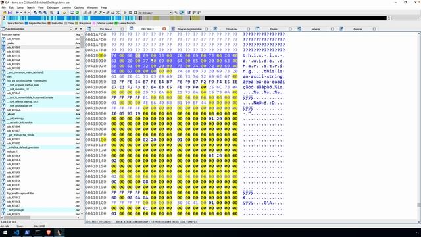The image size is (421, 237).
Task: Click highlighted icon right of debugger dropdown
Action: pos(182,13)
